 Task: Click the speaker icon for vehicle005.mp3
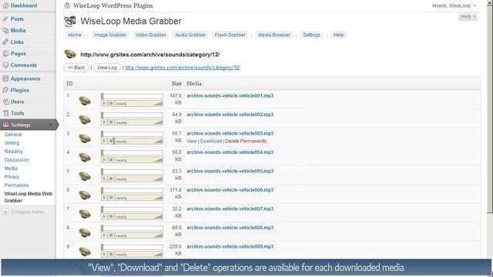pos(85,176)
